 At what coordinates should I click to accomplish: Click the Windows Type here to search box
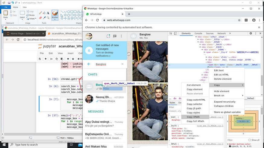[37, 145]
